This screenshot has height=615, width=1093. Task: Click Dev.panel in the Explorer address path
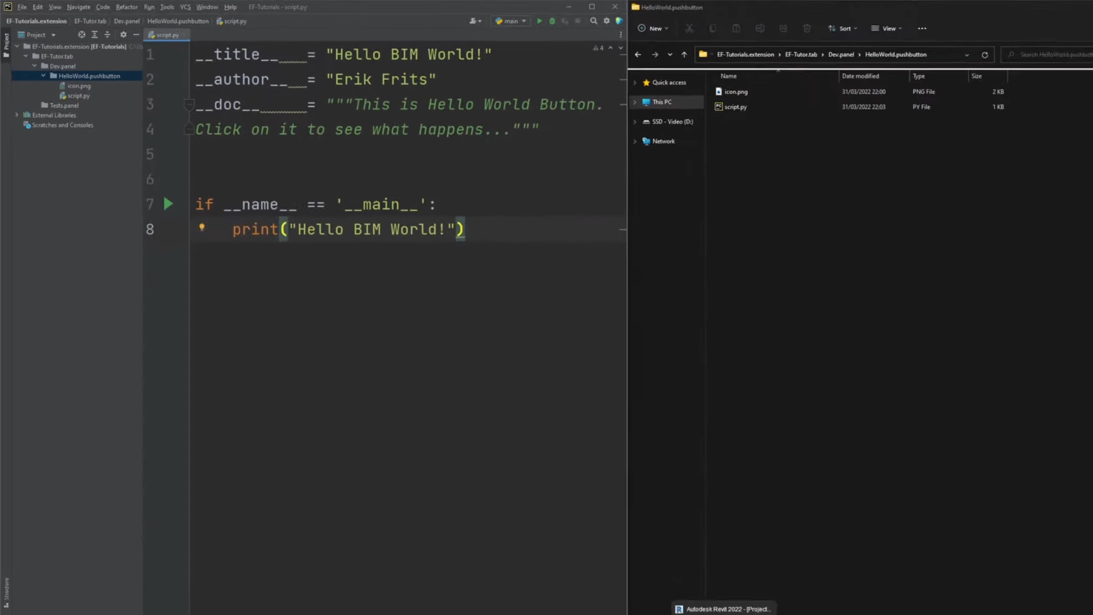click(x=840, y=55)
